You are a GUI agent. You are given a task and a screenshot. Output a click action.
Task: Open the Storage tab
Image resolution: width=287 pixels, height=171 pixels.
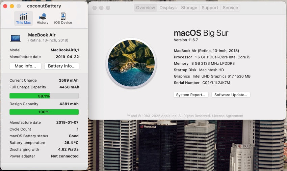[189, 8]
